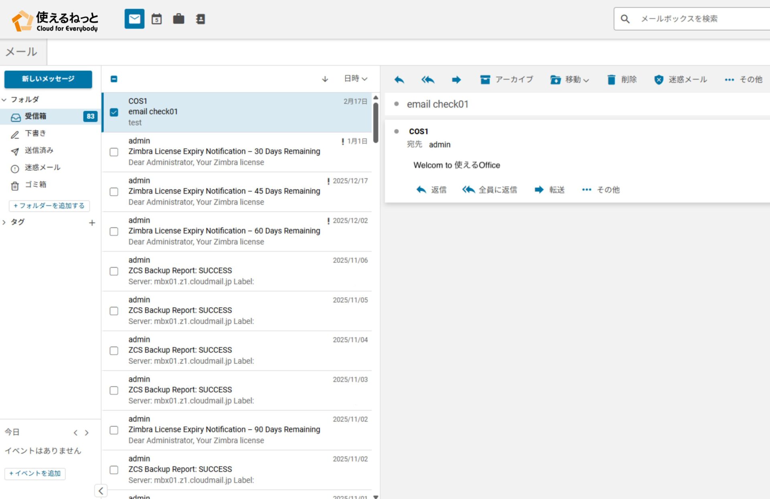Open the ゴミ箱 trash folder

pos(35,185)
